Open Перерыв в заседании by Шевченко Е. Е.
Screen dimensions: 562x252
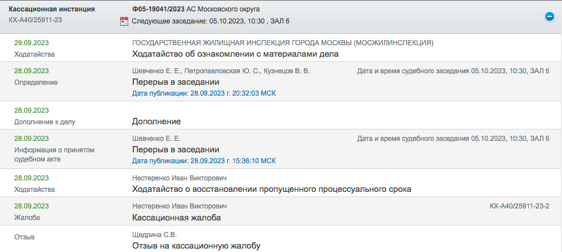(x=175, y=149)
